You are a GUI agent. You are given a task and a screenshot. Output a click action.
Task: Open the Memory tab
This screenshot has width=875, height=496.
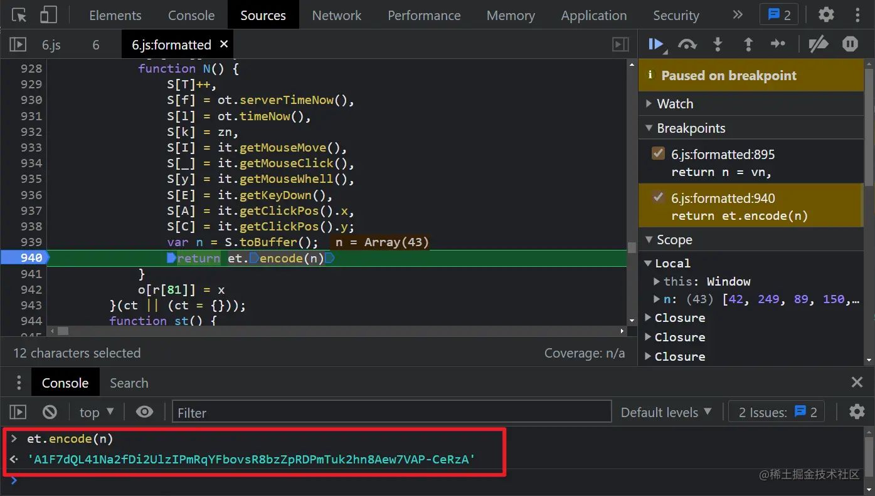(511, 15)
